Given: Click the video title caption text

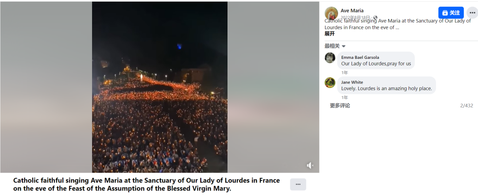Looking at the screenshot, I should pos(146,184).
